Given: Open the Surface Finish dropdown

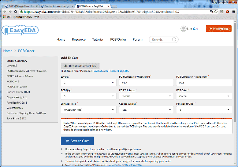Looking at the screenshot, I should [x=88, y=110].
